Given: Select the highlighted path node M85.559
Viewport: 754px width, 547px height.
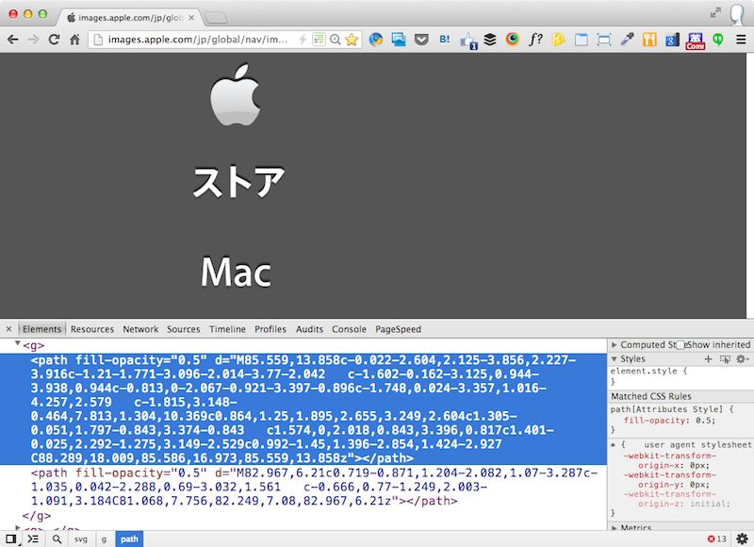Looking at the screenshot, I should (303, 409).
